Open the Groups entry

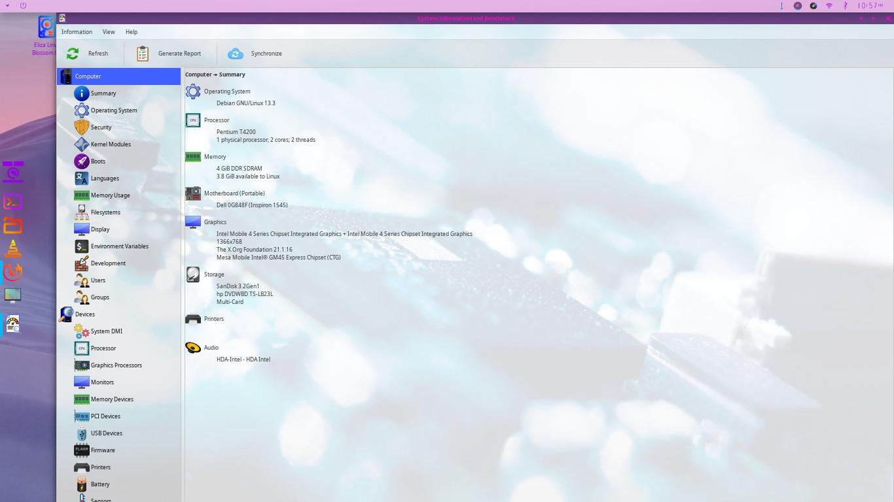100,297
